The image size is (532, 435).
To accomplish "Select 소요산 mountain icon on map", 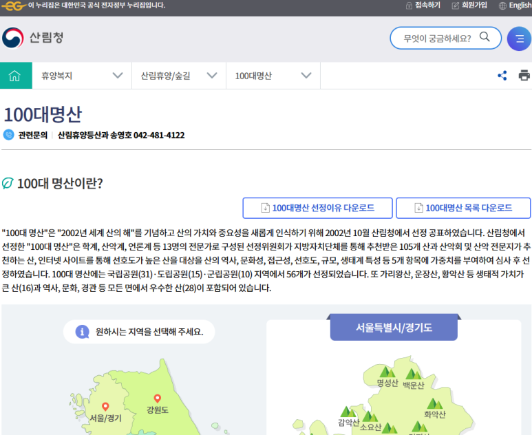I will coord(370,416).
